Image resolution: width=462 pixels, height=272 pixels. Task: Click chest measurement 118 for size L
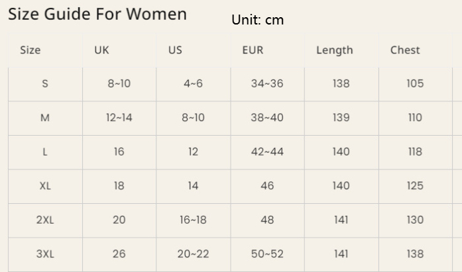pos(415,152)
